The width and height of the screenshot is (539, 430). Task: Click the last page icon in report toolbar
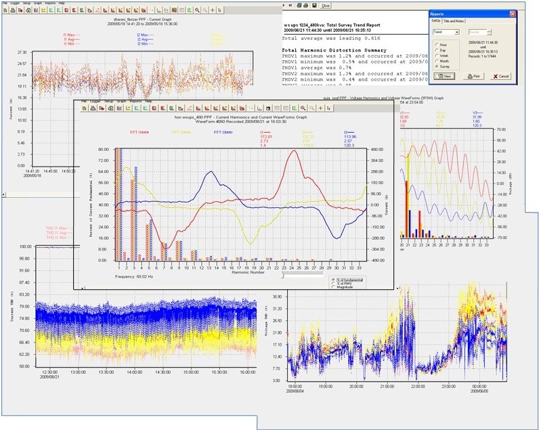pos(290,5)
